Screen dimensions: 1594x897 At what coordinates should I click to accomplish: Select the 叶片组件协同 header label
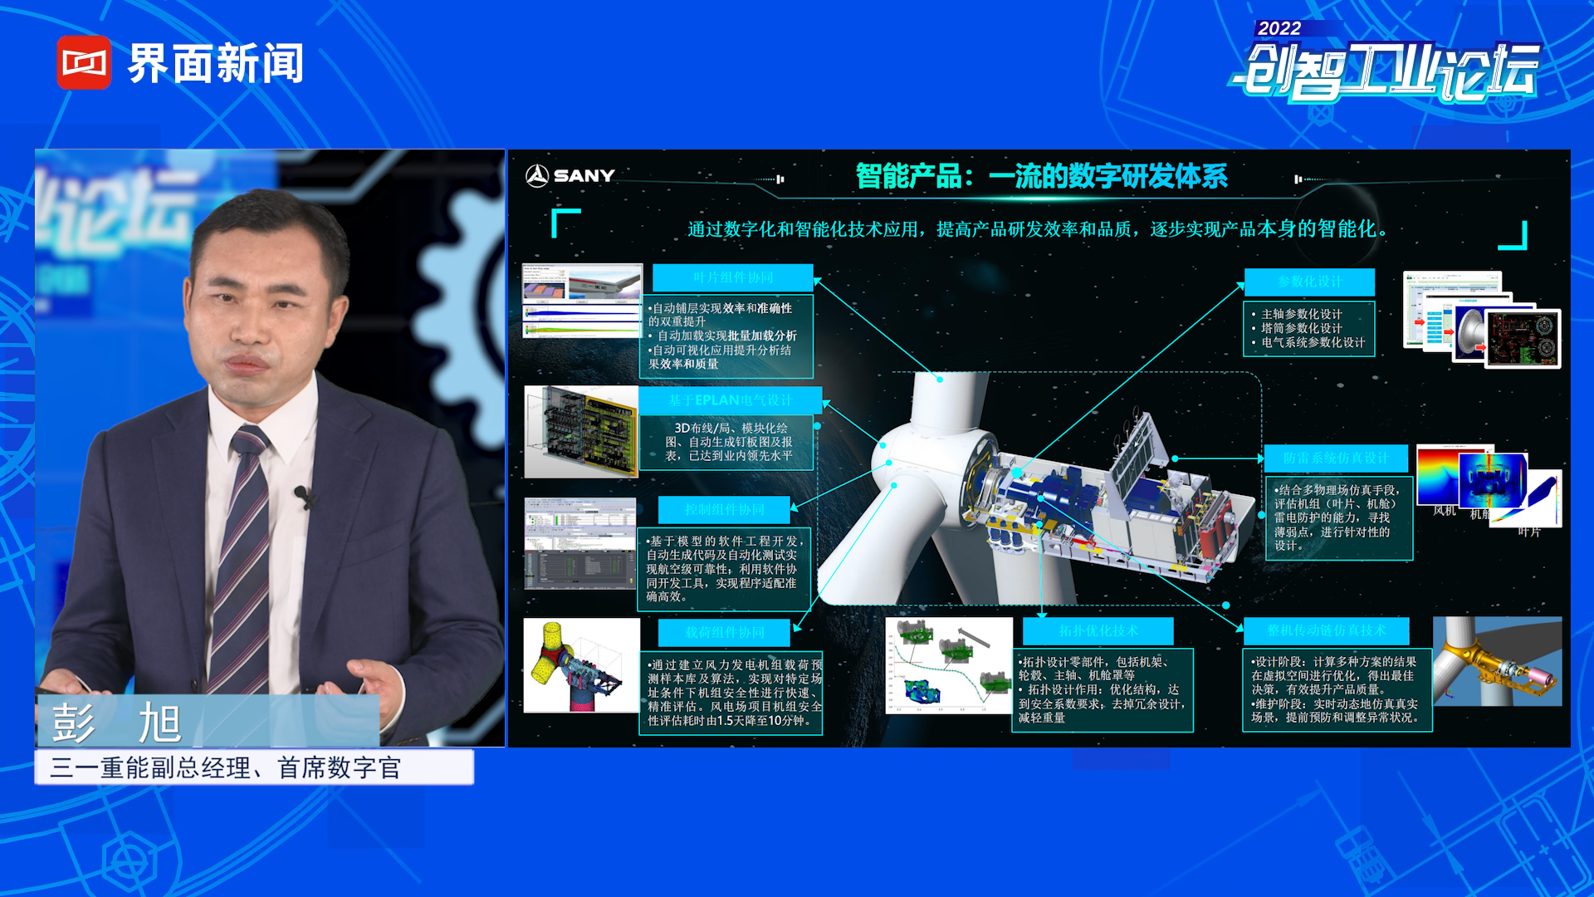(x=732, y=277)
